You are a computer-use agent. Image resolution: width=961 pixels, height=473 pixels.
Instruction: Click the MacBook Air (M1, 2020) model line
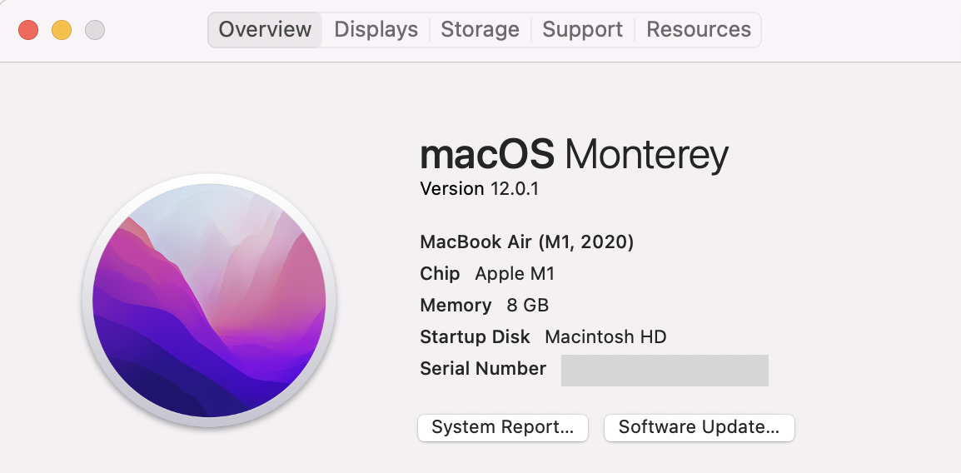pyautogui.click(x=526, y=242)
